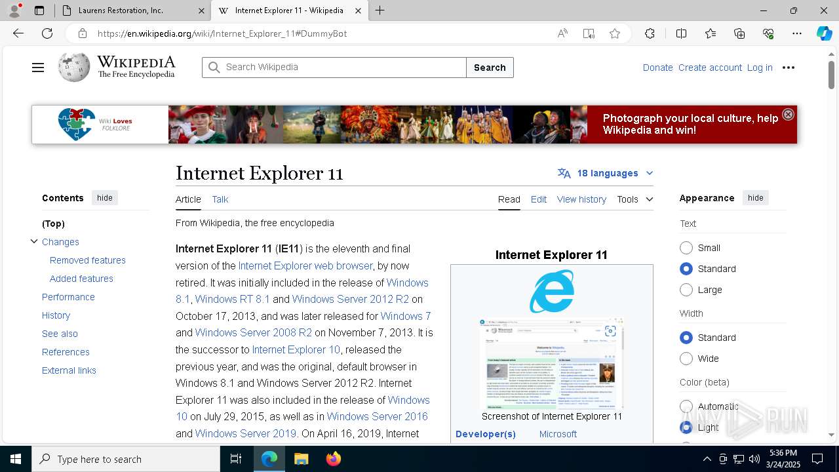Open the Donate link

click(657, 68)
